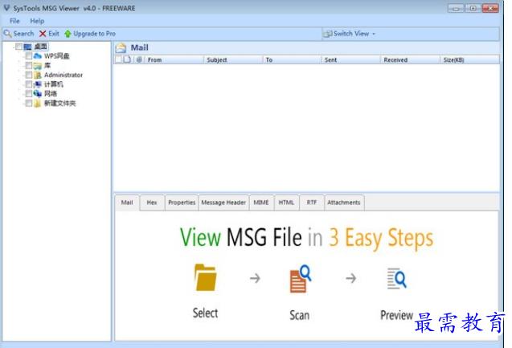Click the green Upgrade to Pro arrow icon
This screenshot has width=512, height=348.
pyautogui.click(x=68, y=34)
